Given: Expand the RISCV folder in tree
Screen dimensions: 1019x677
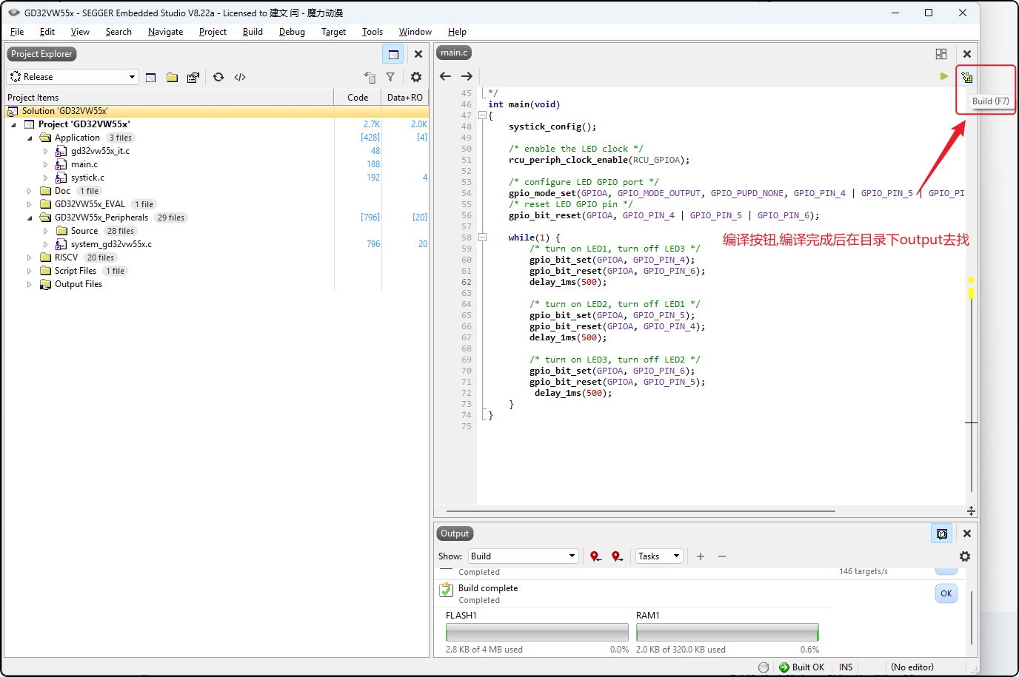Looking at the screenshot, I should pyautogui.click(x=30, y=257).
